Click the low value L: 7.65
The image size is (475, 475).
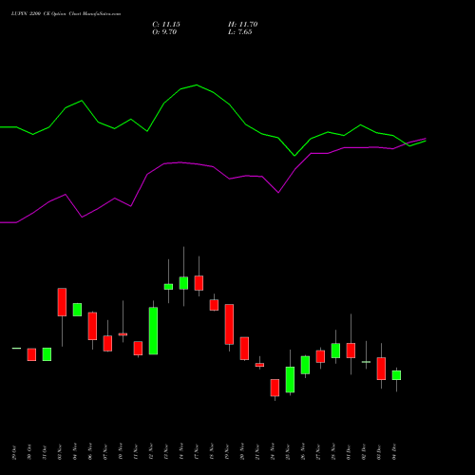click(240, 32)
